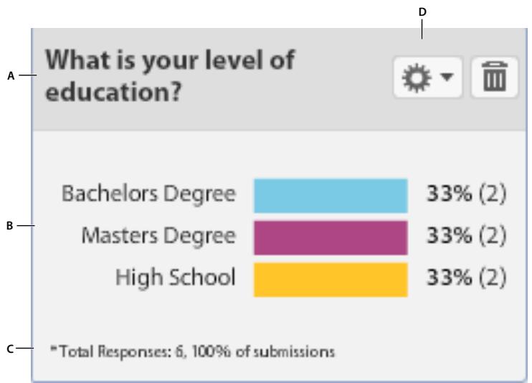Click the 33% (2) value for Masters Degree
Viewport: 532px width, 383px height.
[467, 236]
